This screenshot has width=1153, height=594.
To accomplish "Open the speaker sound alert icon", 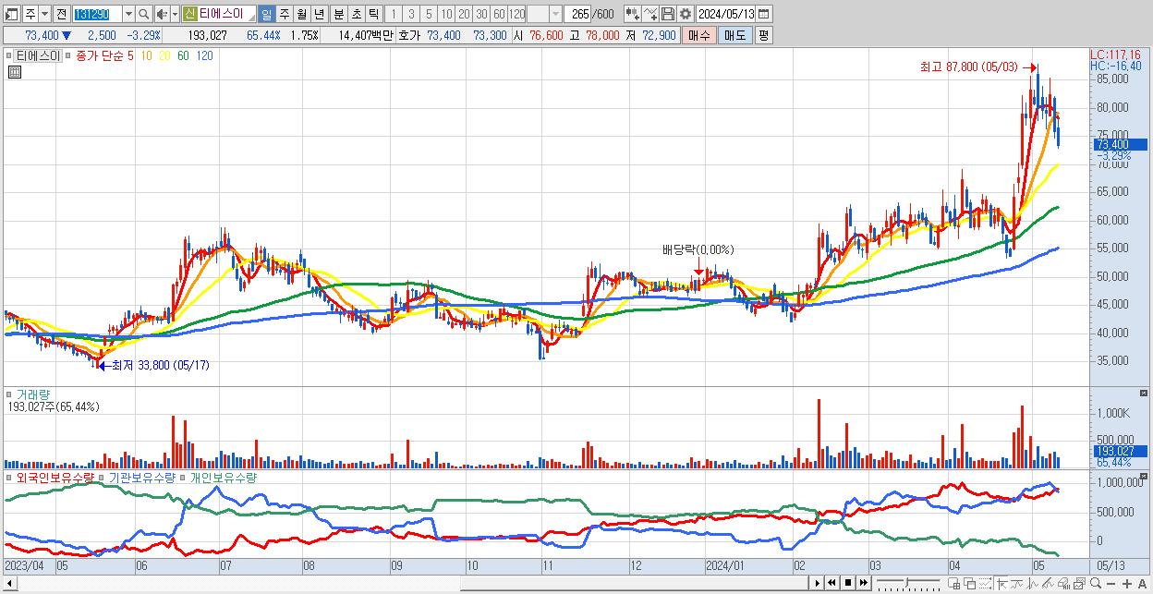I will click(x=162, y=14).
